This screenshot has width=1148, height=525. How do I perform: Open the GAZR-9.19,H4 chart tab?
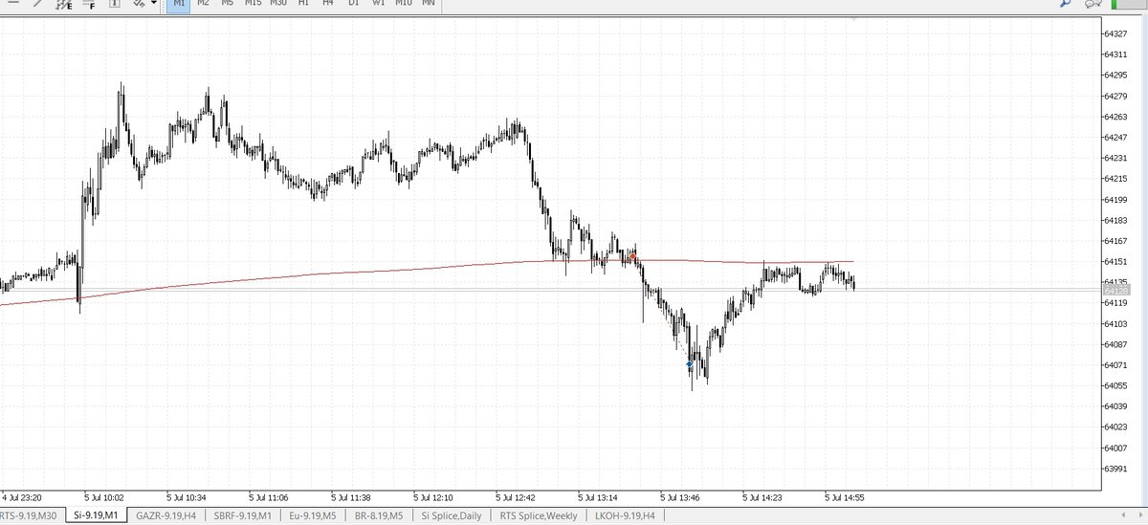tap(167, 515)
